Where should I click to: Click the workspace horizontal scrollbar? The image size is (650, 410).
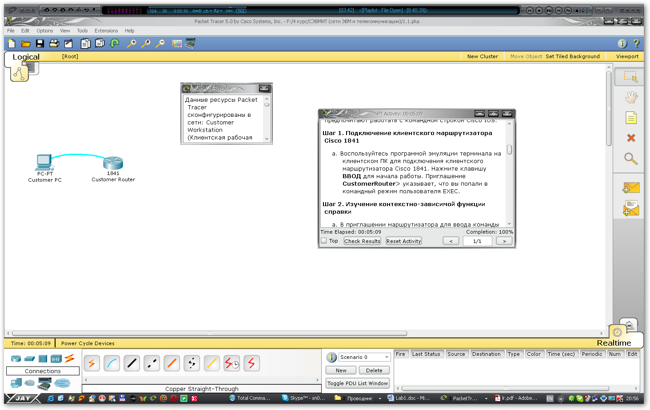pos(209,333)
